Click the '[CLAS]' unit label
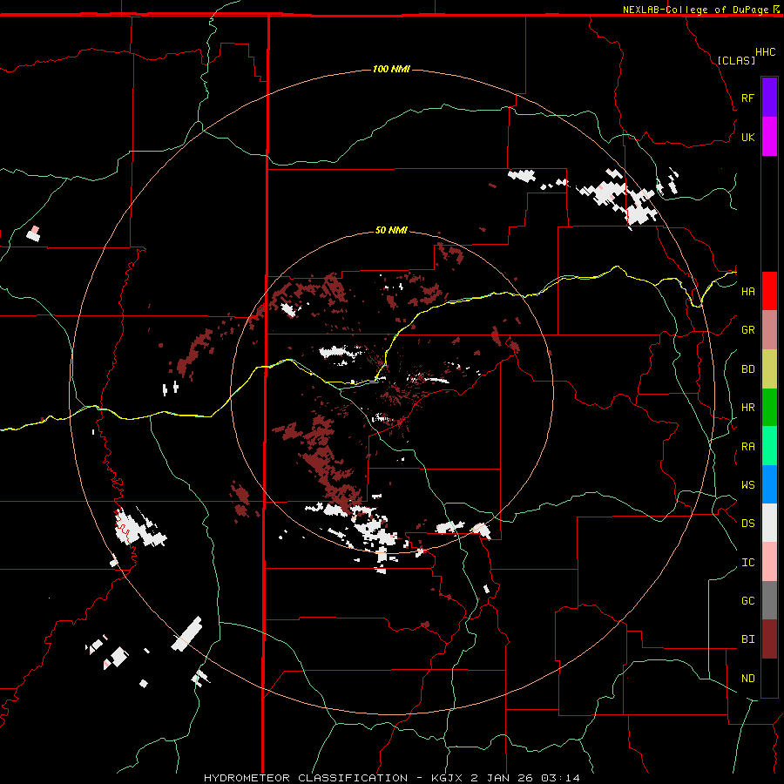 (736, 60)
